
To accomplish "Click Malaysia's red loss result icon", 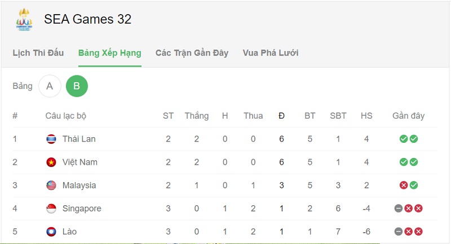I will click(x=404, y=185).
